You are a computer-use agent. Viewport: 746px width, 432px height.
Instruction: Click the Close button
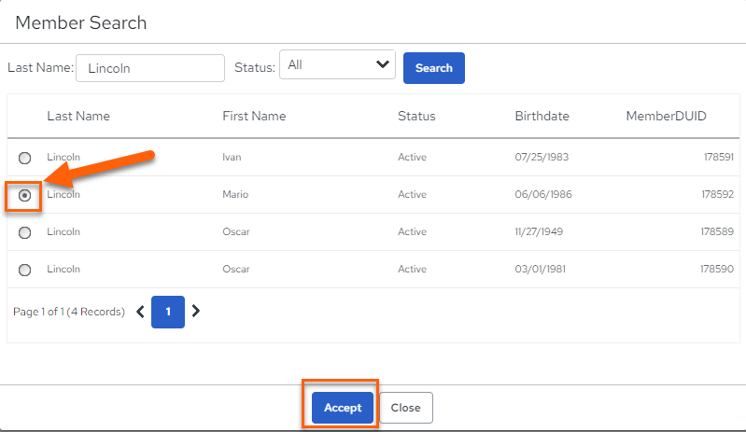coord(406,408)
